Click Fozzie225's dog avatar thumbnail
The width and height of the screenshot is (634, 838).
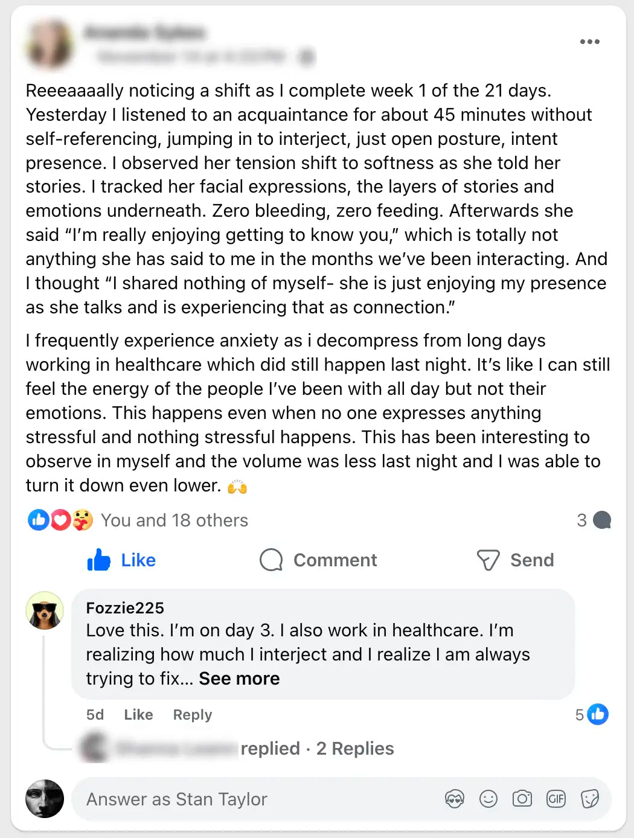(x=45, y=610)
